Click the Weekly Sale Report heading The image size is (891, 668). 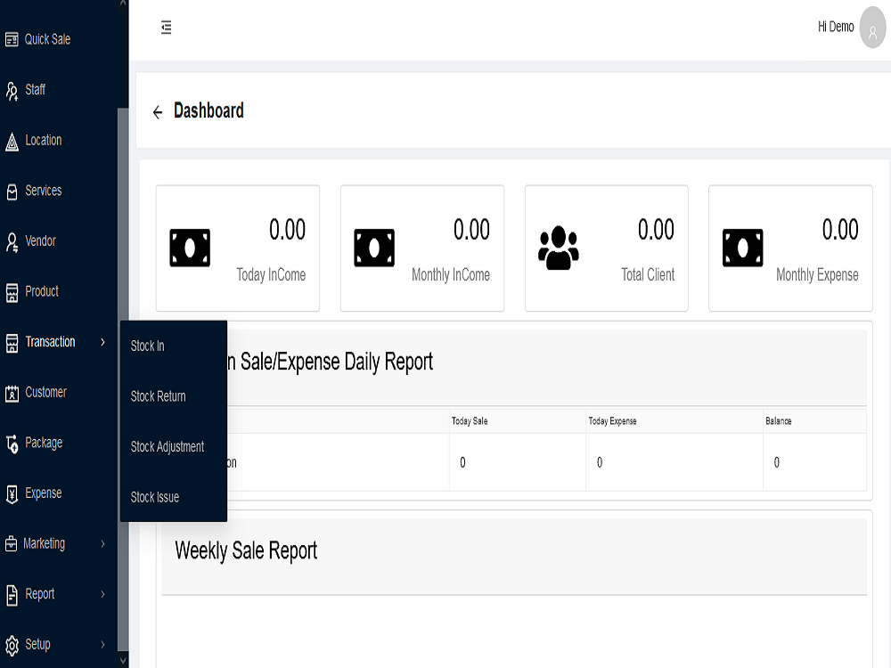246,551
